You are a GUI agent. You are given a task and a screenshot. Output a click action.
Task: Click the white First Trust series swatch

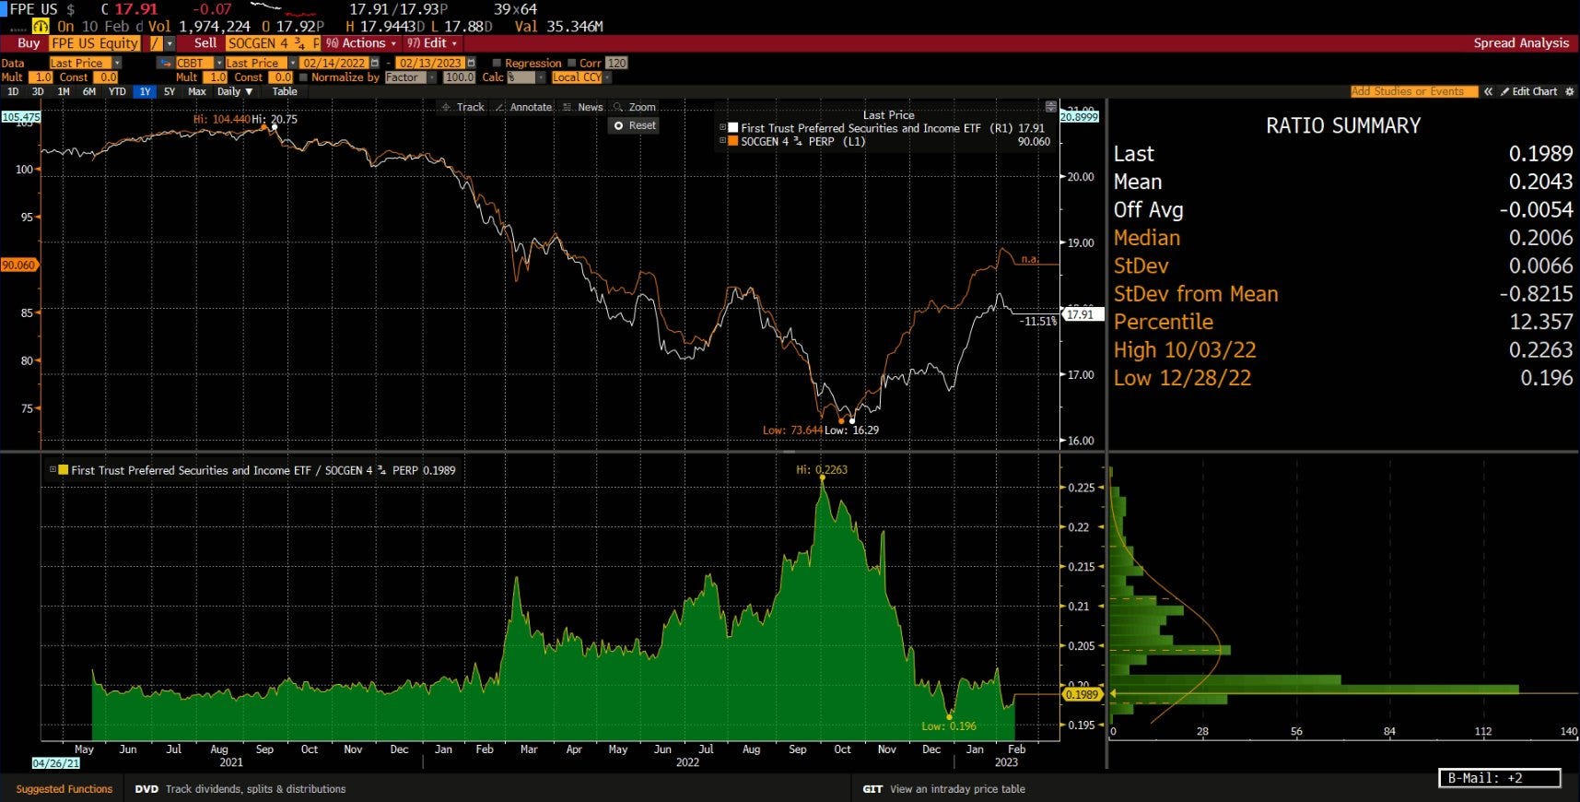(x=733, y=128)
